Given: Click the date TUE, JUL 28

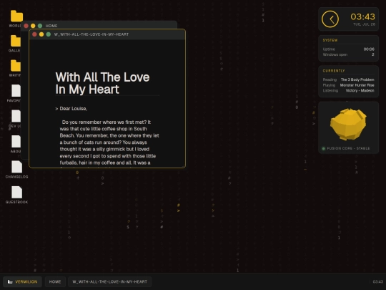Looking at the screenshot, I should tap(364, 24).
